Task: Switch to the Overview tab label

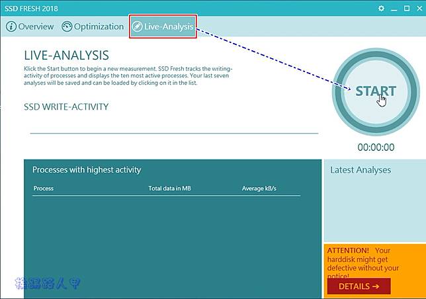Action: (x=36, y=27)
